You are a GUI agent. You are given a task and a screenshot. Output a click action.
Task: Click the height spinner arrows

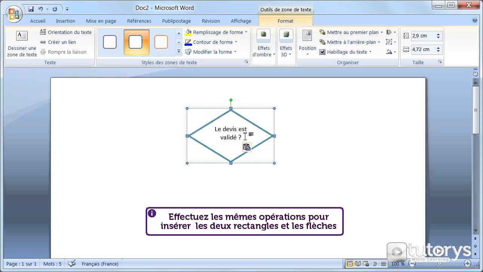click(438, 36)
